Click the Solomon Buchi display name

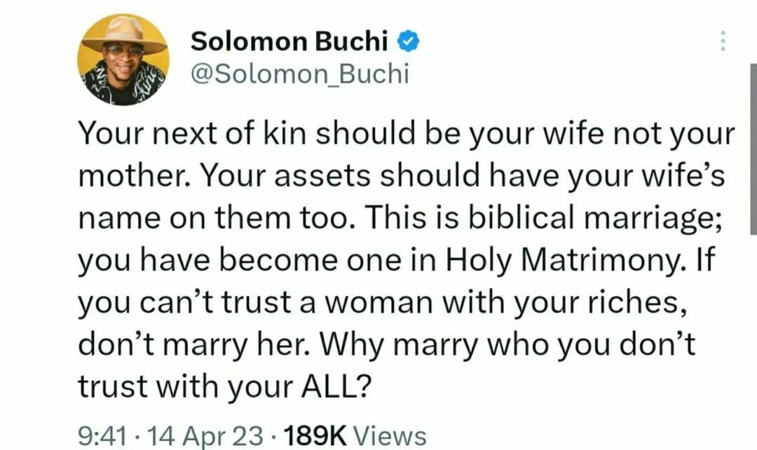[x=289, y=42]
